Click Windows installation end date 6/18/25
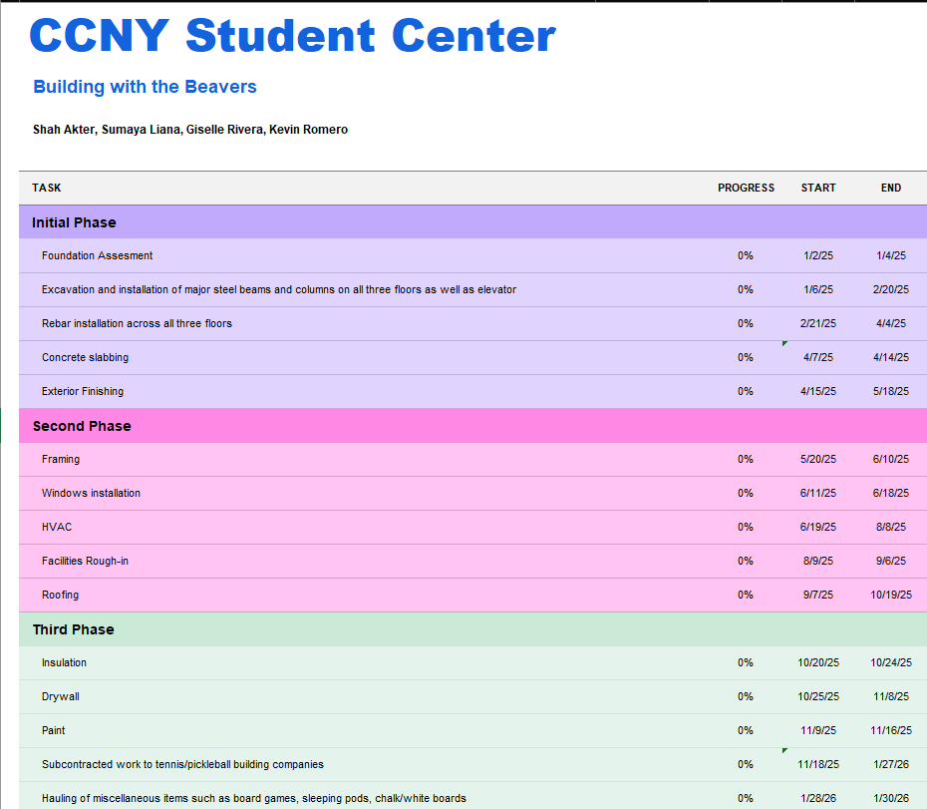Screen dimensions: 927x809 click(x=891, y=493)
